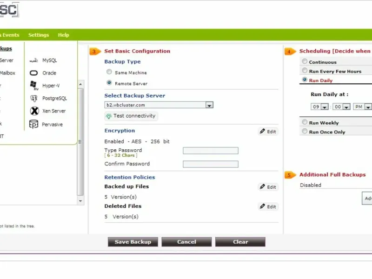Select Run Once Only scheduling option
This screenshot has height=279, width=372.
coord(305,131)
